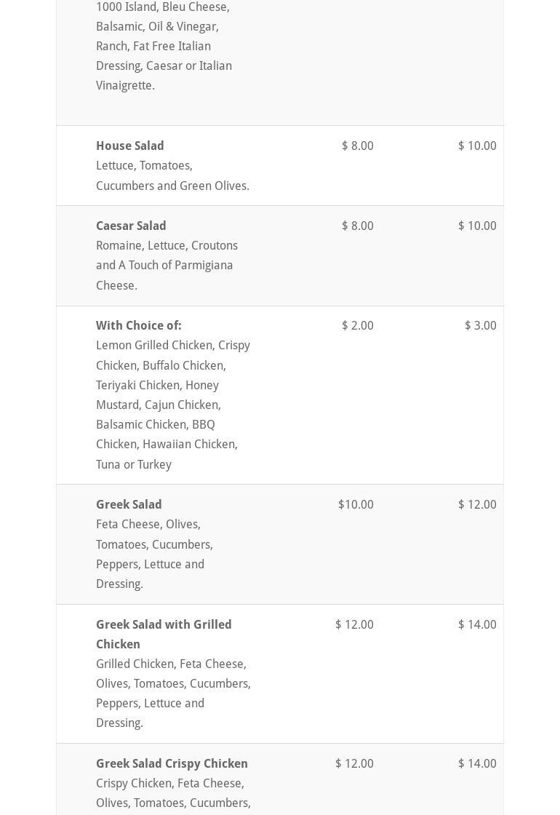
Task: Select the $8.00 price for House Salad
Action: 357,146
